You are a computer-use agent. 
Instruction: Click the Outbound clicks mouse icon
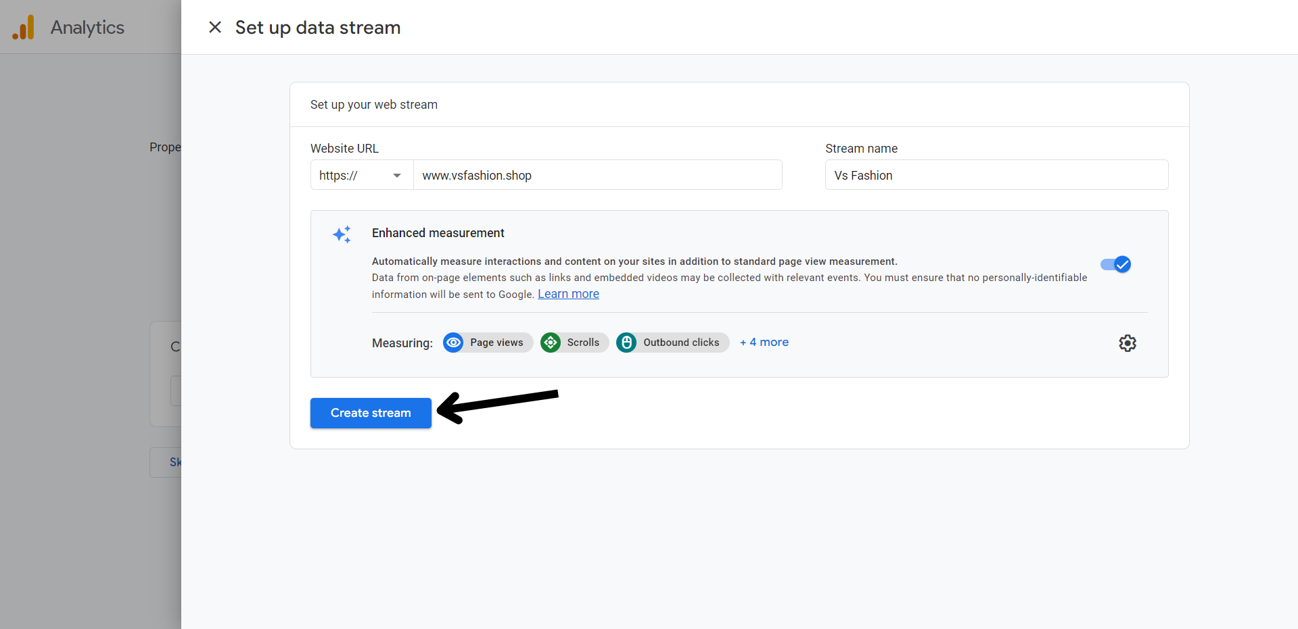(626, 343)
